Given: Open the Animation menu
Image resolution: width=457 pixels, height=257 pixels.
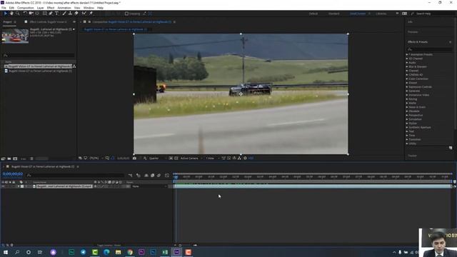Looking at the screenshot, I should pos(64,8).
